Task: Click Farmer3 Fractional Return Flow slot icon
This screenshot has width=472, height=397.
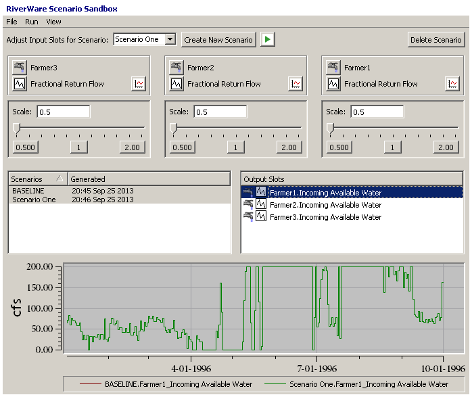Action: pos(19,83)
